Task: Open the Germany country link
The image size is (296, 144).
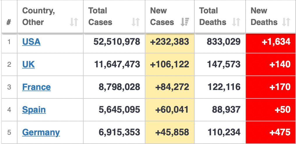Action: pyautogui.click(x=41, y=132)
